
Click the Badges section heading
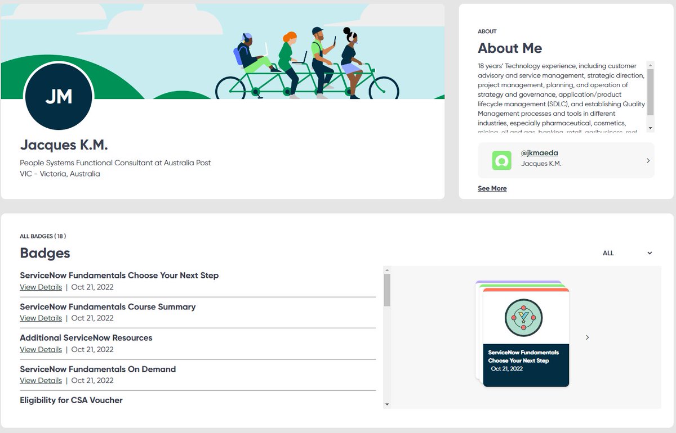[x=45, y=253]
